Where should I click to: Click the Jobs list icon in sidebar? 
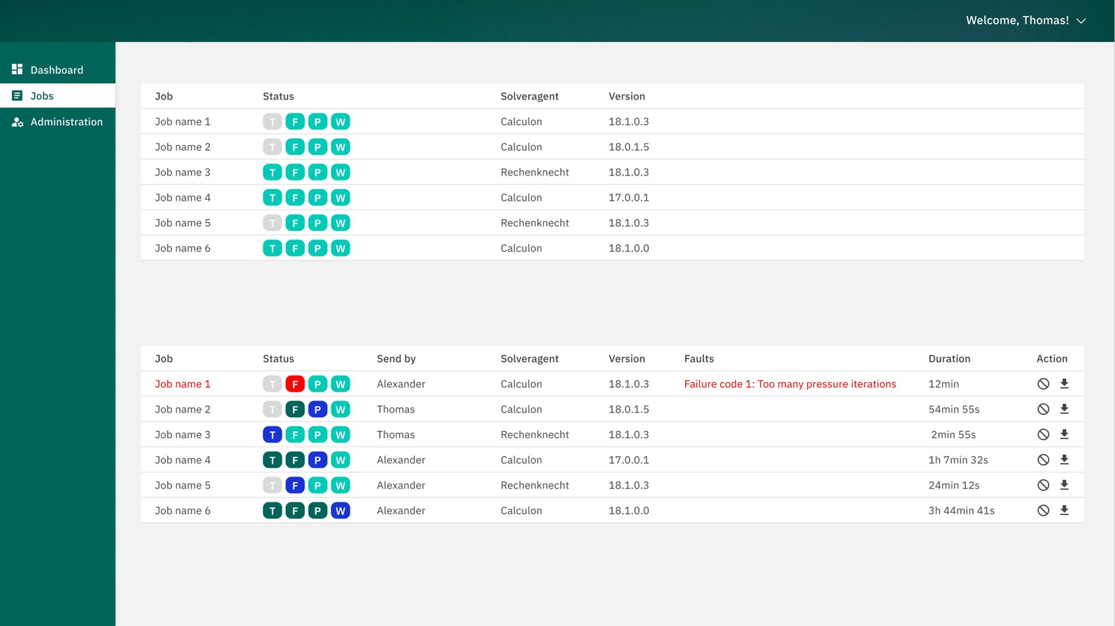tap(17, 96)
